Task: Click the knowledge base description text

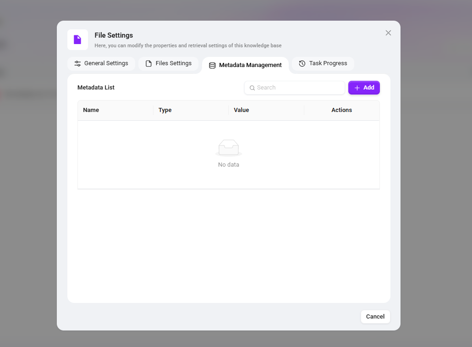Action: pyautogui.click(x=188, y=45)
